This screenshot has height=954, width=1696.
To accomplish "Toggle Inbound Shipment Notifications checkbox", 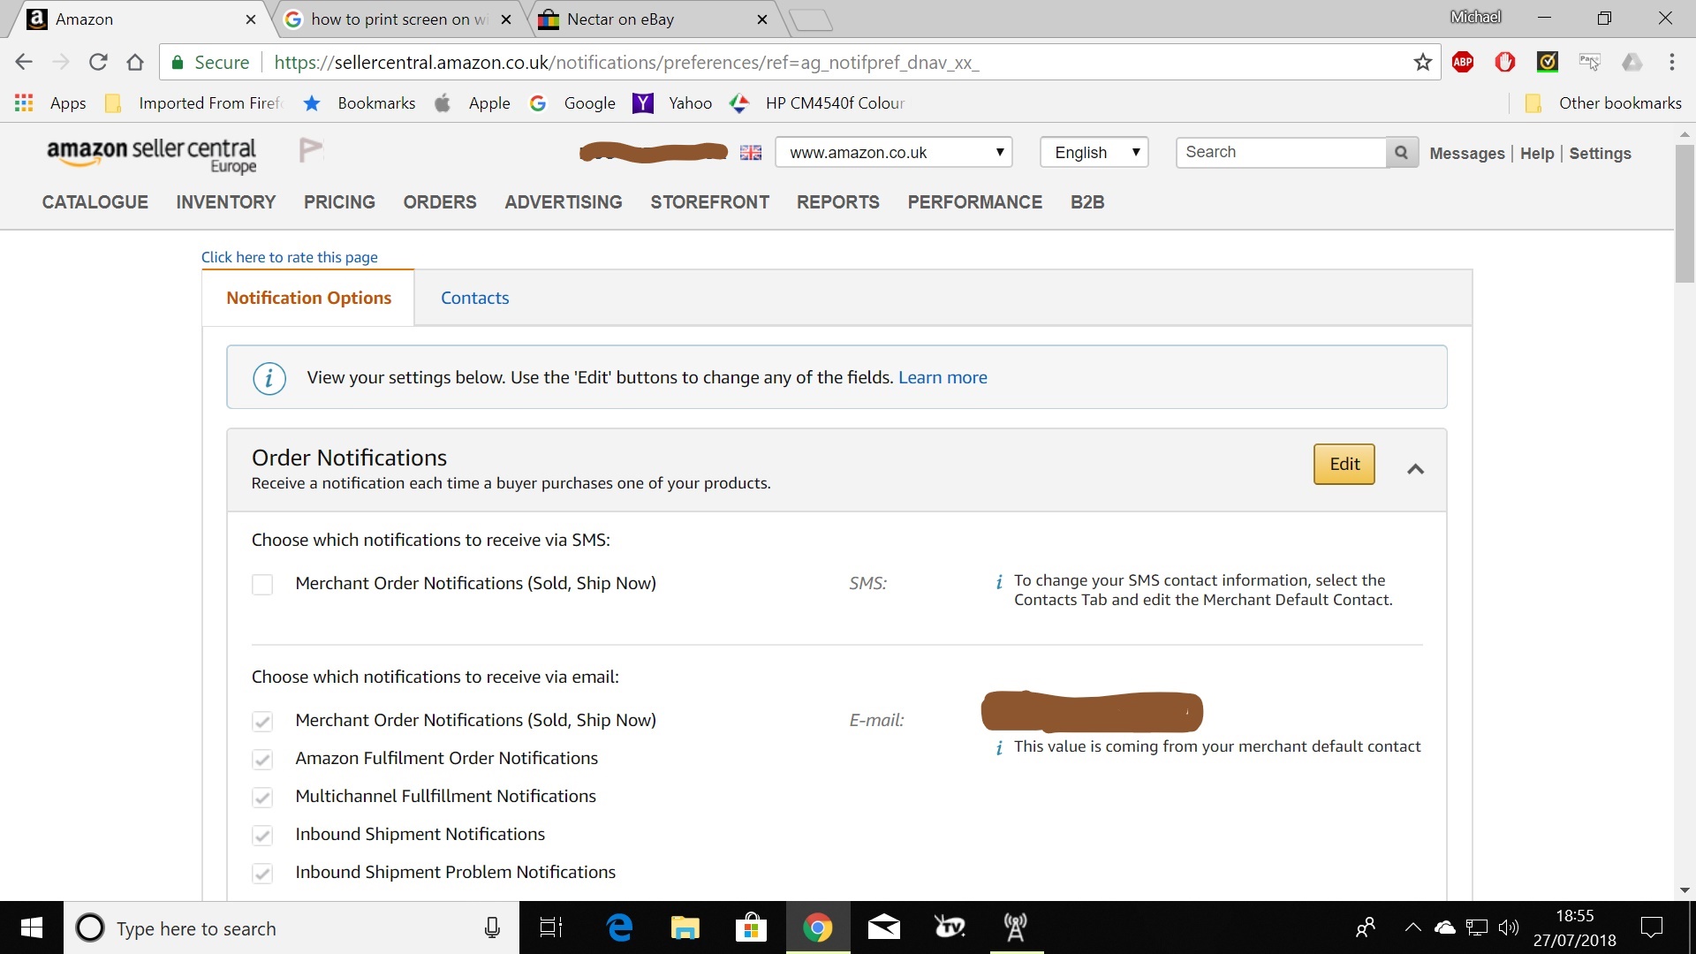I will [x=262, y=836].
